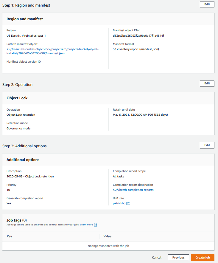Select the Manifest object ETag value
Viewport: 218px width, 263px height.
(x=138, y=35)
